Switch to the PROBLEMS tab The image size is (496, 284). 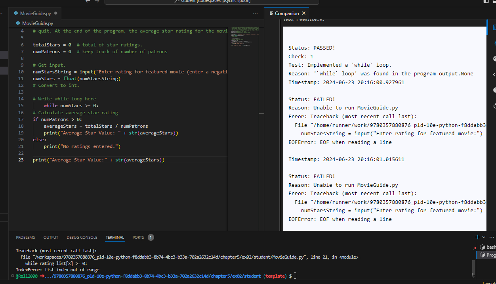pyautogui.click(x=25, y=237)
